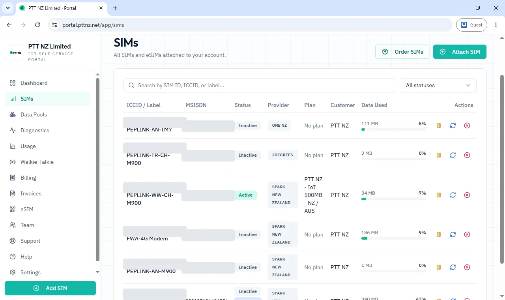The image size is (505, 300).
Task: Click the Data Used column header
Action: tap(374, 105)
